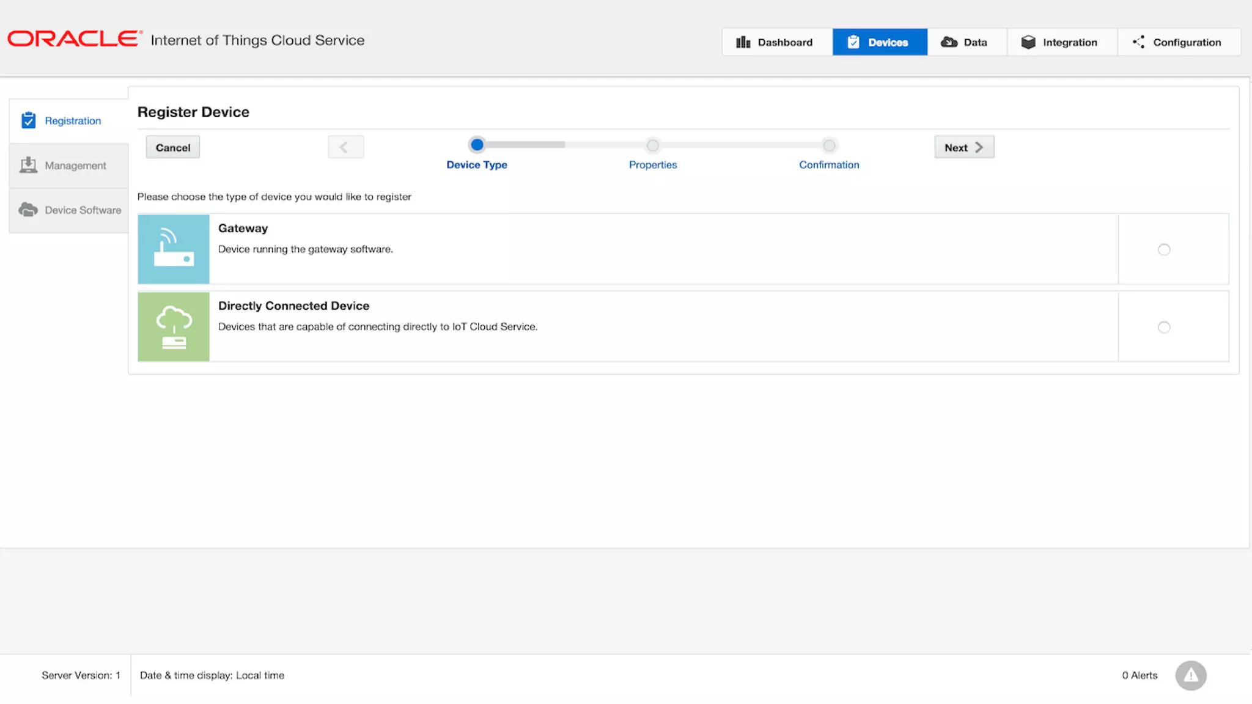
Task: Click the IoT Cloud Service description text
Action: pos(378,327)
